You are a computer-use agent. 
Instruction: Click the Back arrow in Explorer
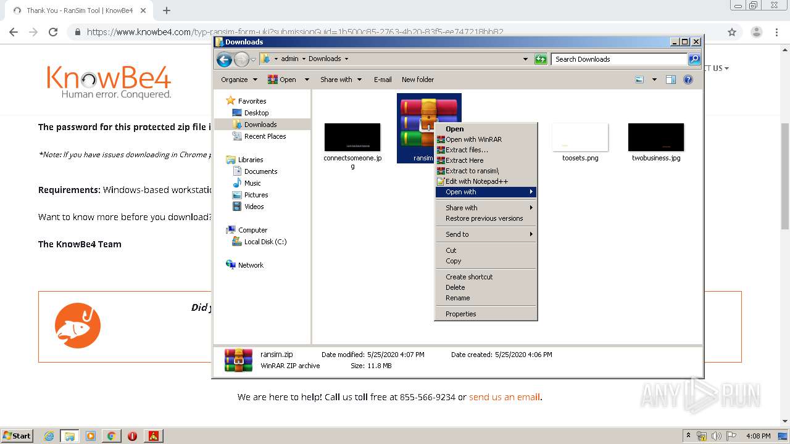(x=224, y=59)
